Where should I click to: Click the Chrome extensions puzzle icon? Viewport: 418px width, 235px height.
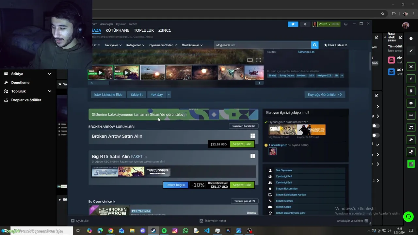(394, 14)
